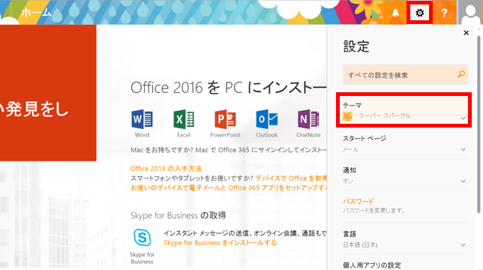Click the 日本語 (日本) language value
The image size is (483, 270).
(360, 245)
